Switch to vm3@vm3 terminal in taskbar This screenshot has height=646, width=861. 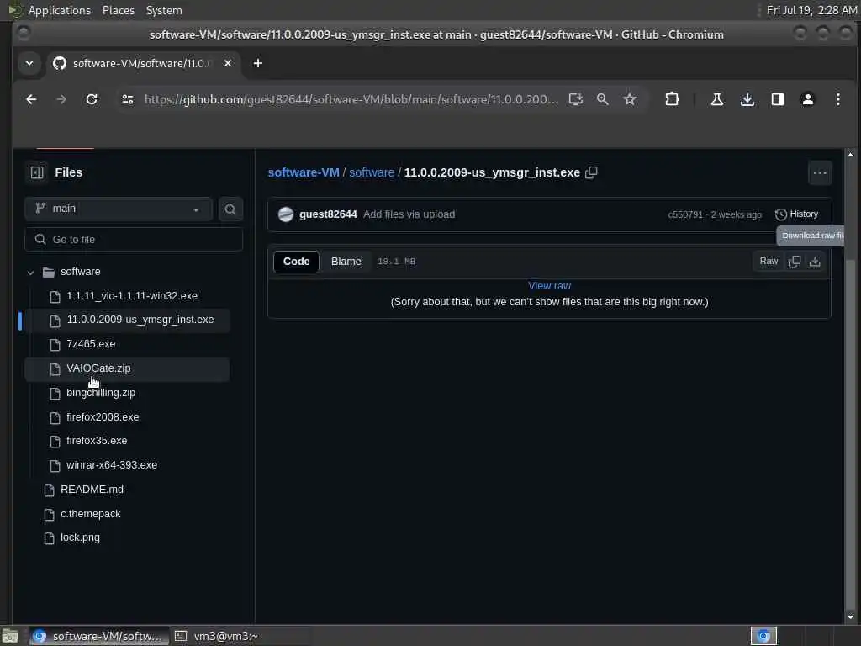(218, 636)
